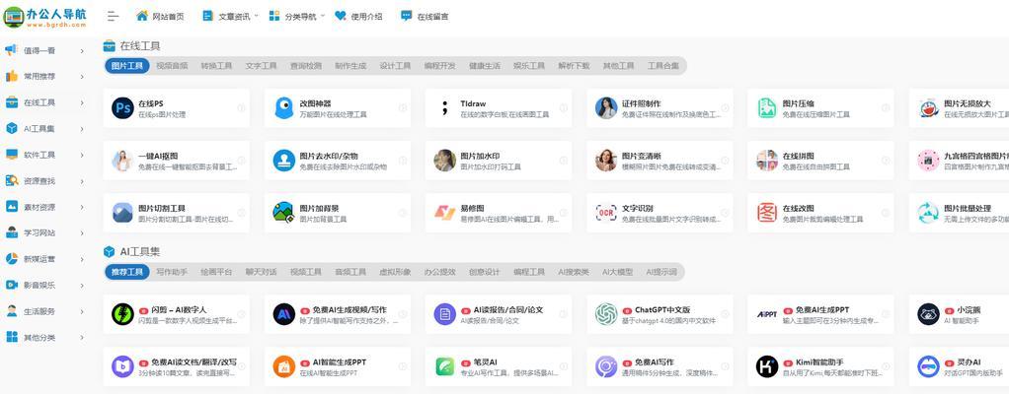Image resolution: width=1009 pixels, height=394 pixels.
Task: Open the 图片变清晰 tool link
Action: (x=660, y=161)
